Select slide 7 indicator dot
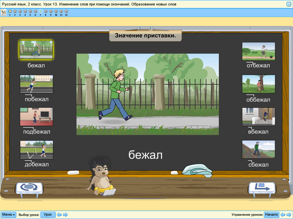Viewport: 293px width, 219px height. point(41,12)
